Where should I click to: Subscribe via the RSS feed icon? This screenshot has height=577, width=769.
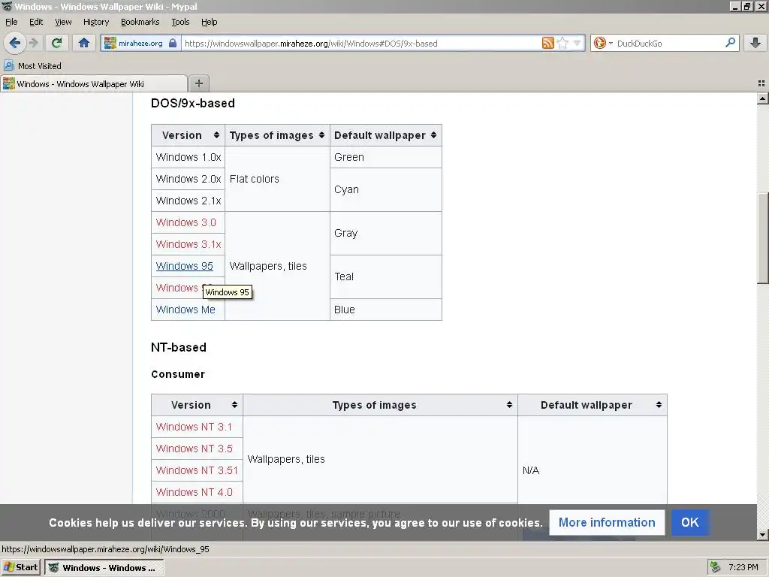point(547,43)
